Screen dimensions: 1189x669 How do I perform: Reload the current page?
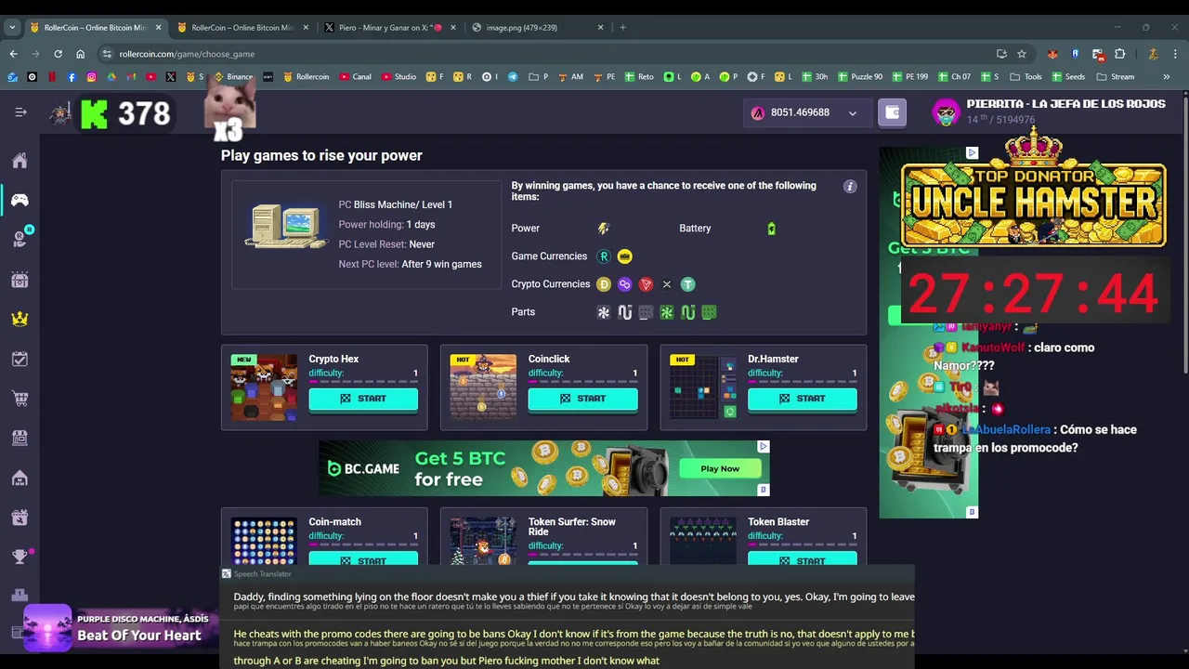point(58,54)
